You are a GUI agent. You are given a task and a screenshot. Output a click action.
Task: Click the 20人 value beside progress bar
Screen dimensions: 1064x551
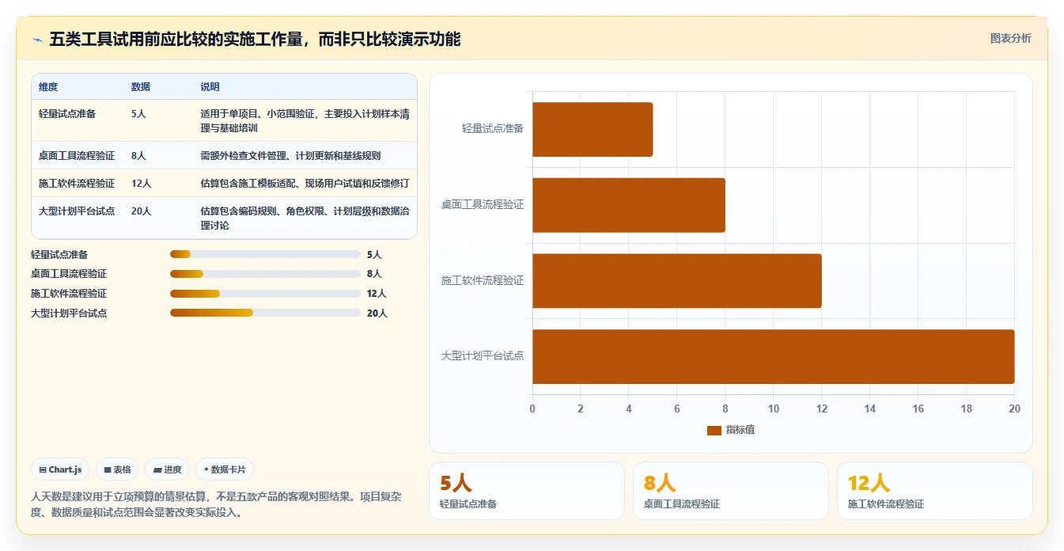[377, 313]
